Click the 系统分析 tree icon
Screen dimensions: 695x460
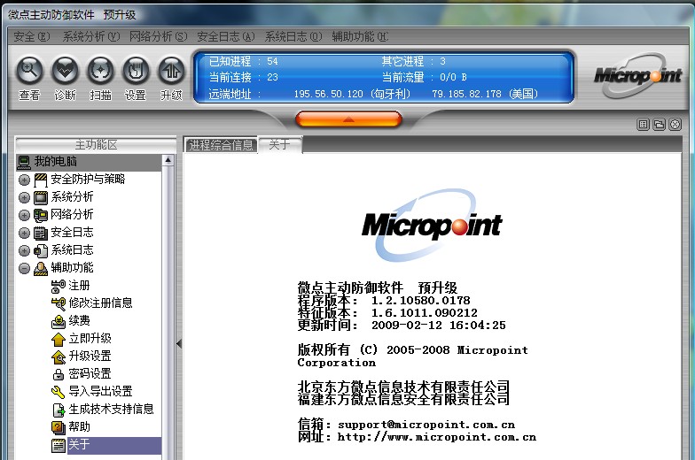pos(41,198)
